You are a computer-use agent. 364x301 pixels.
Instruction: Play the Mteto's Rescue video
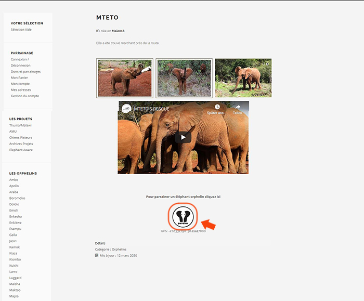183,137
